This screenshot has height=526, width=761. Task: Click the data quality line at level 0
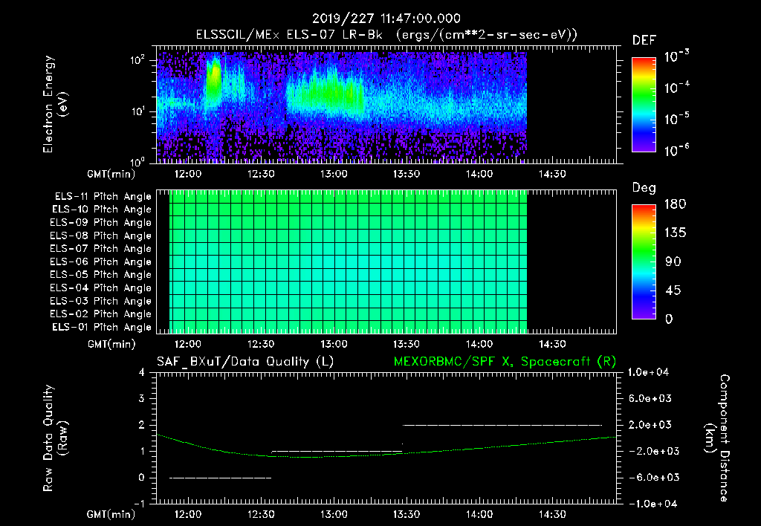(x=220, y=478)
